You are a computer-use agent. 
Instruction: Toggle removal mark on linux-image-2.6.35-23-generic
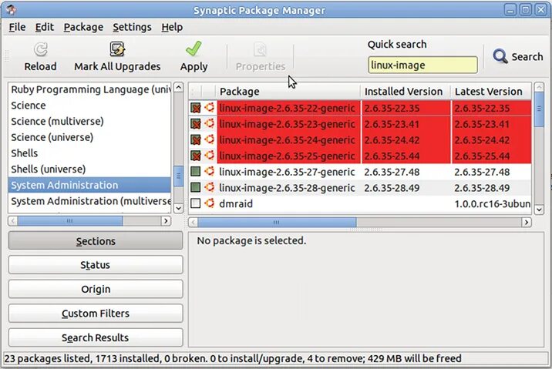pos(195,124)
